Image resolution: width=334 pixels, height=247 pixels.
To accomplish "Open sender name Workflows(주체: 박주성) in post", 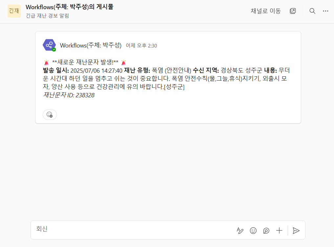I will point(91,46).
